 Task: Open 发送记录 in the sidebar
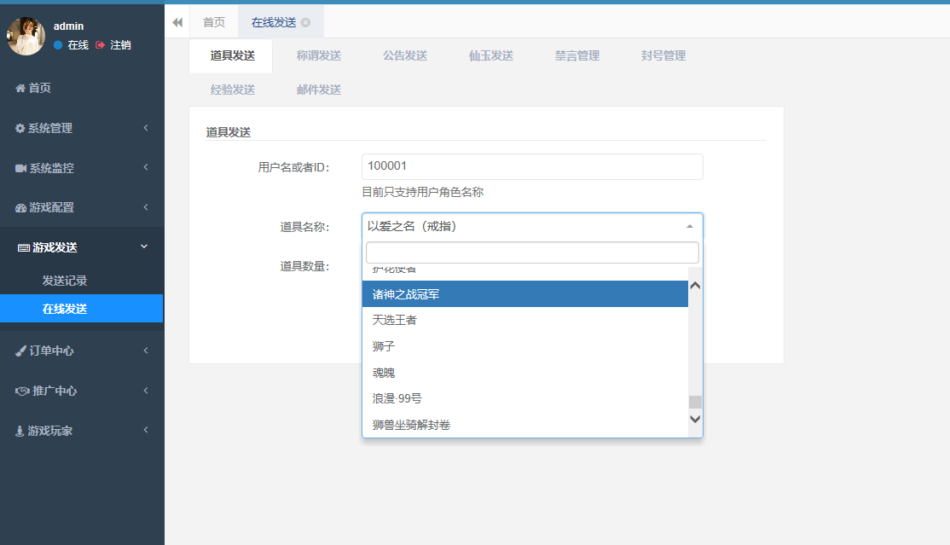coord(65,281)
